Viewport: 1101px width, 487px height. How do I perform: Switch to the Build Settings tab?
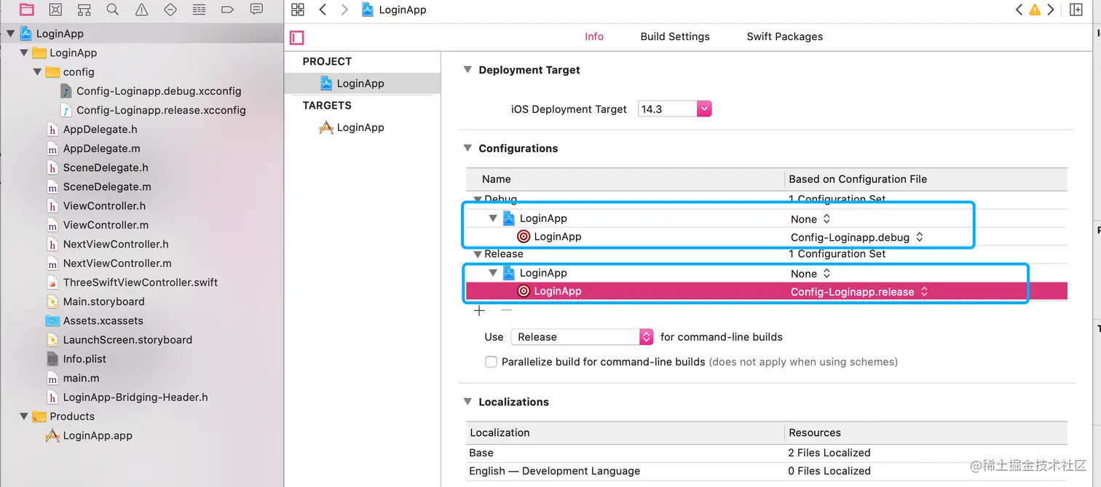click(x=675, y=36)
